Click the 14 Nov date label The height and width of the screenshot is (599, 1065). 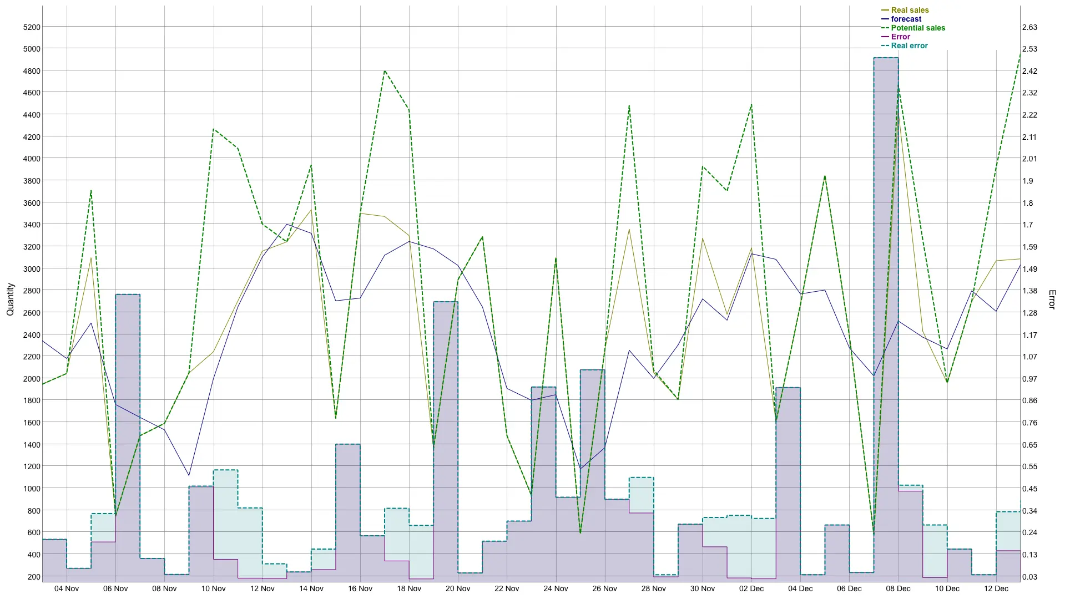tap(311, 588)
